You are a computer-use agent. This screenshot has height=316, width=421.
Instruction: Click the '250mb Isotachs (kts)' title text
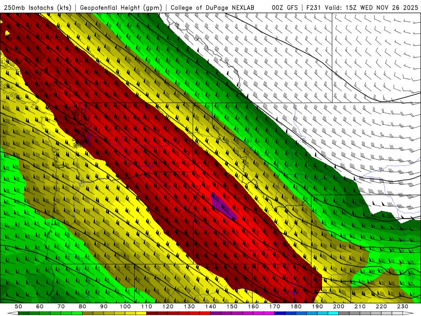click(37, 7)
